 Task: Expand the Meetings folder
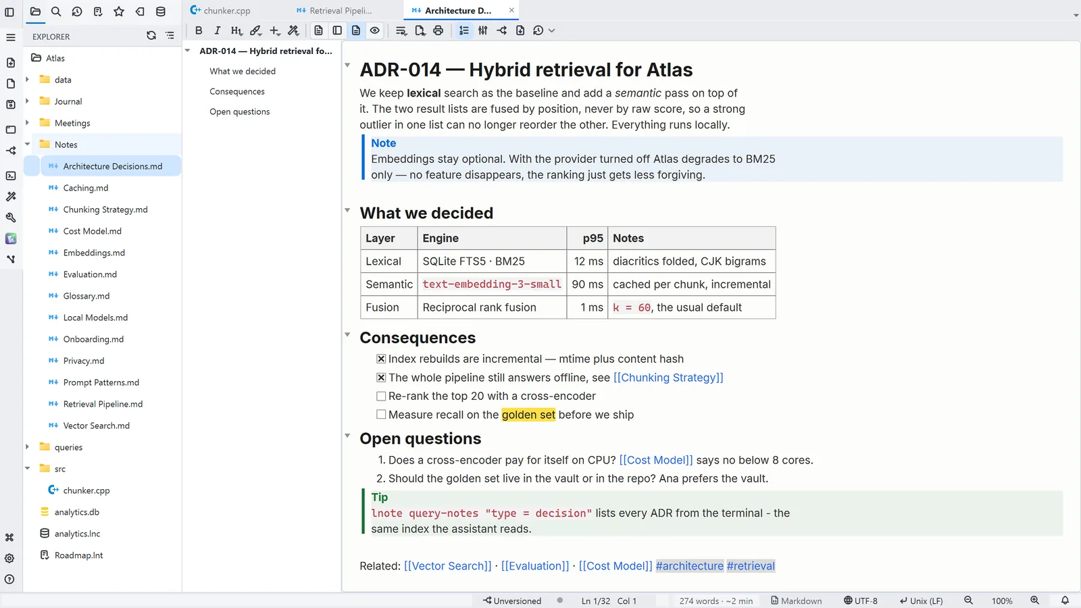pyautogui.click(x=28, y=123)
